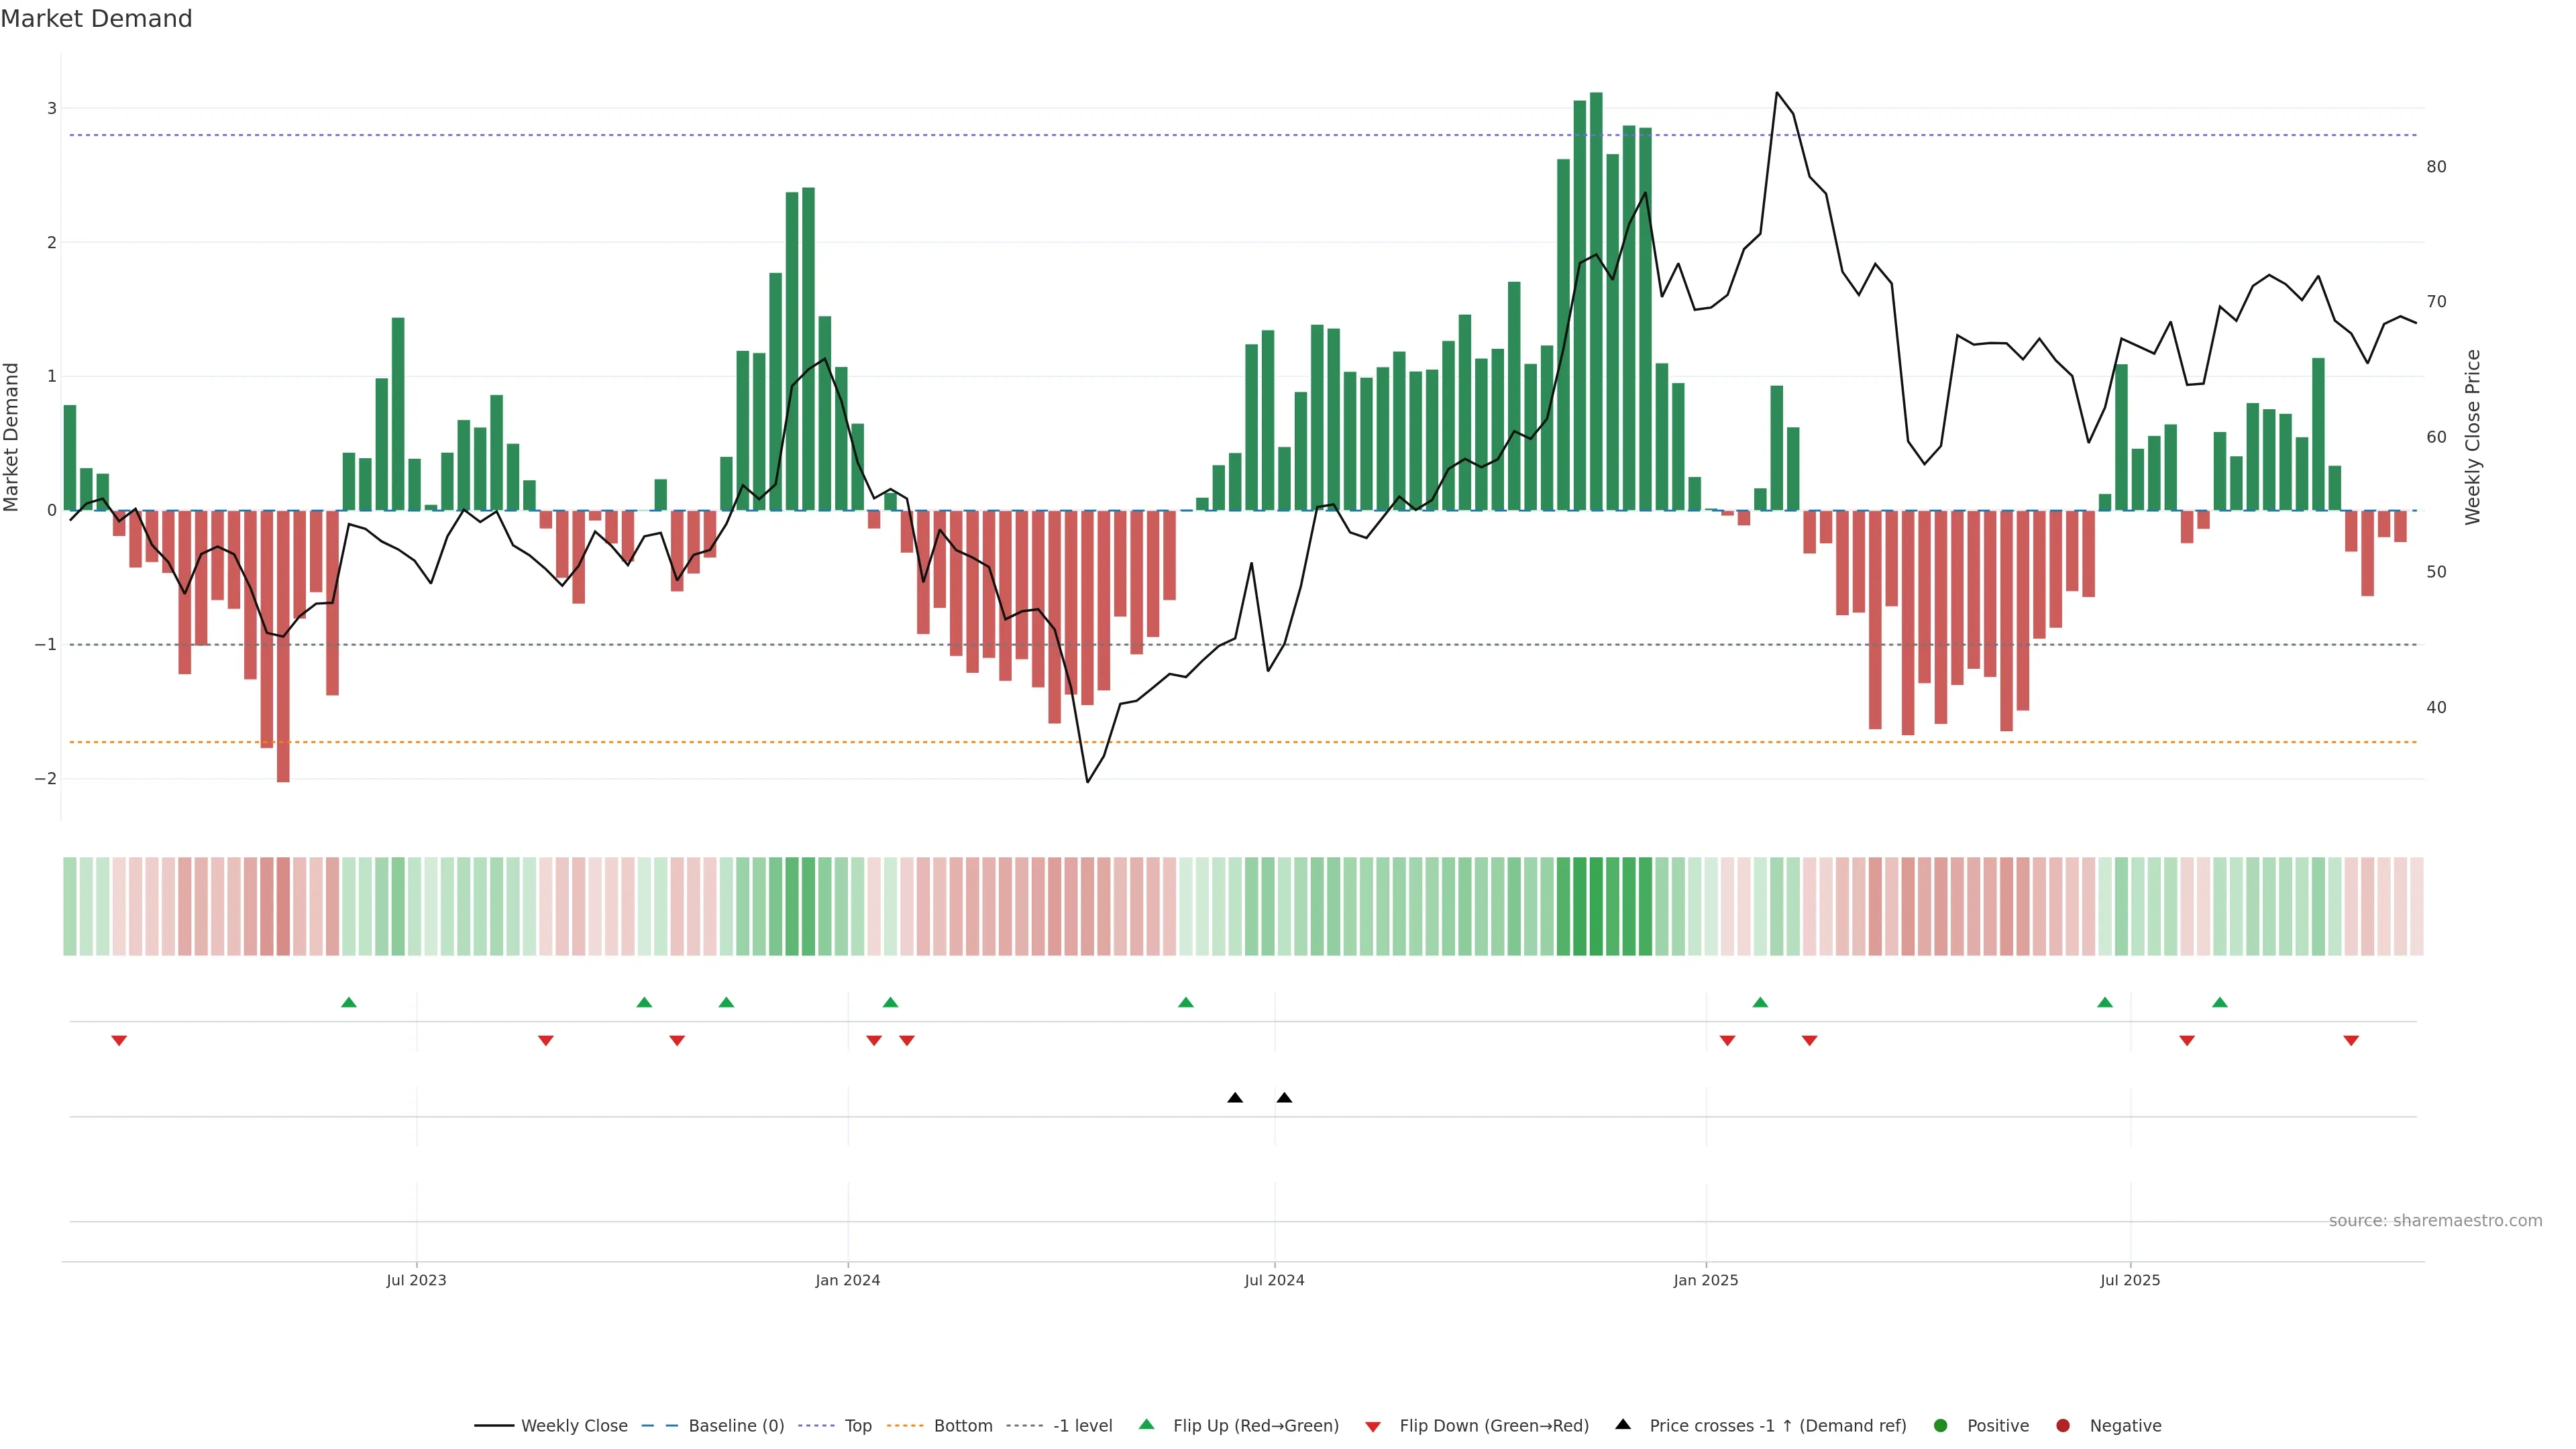Toggle the Top dotted line legend entry
Viewport: 2576px width, 1449px height.
857,1425
